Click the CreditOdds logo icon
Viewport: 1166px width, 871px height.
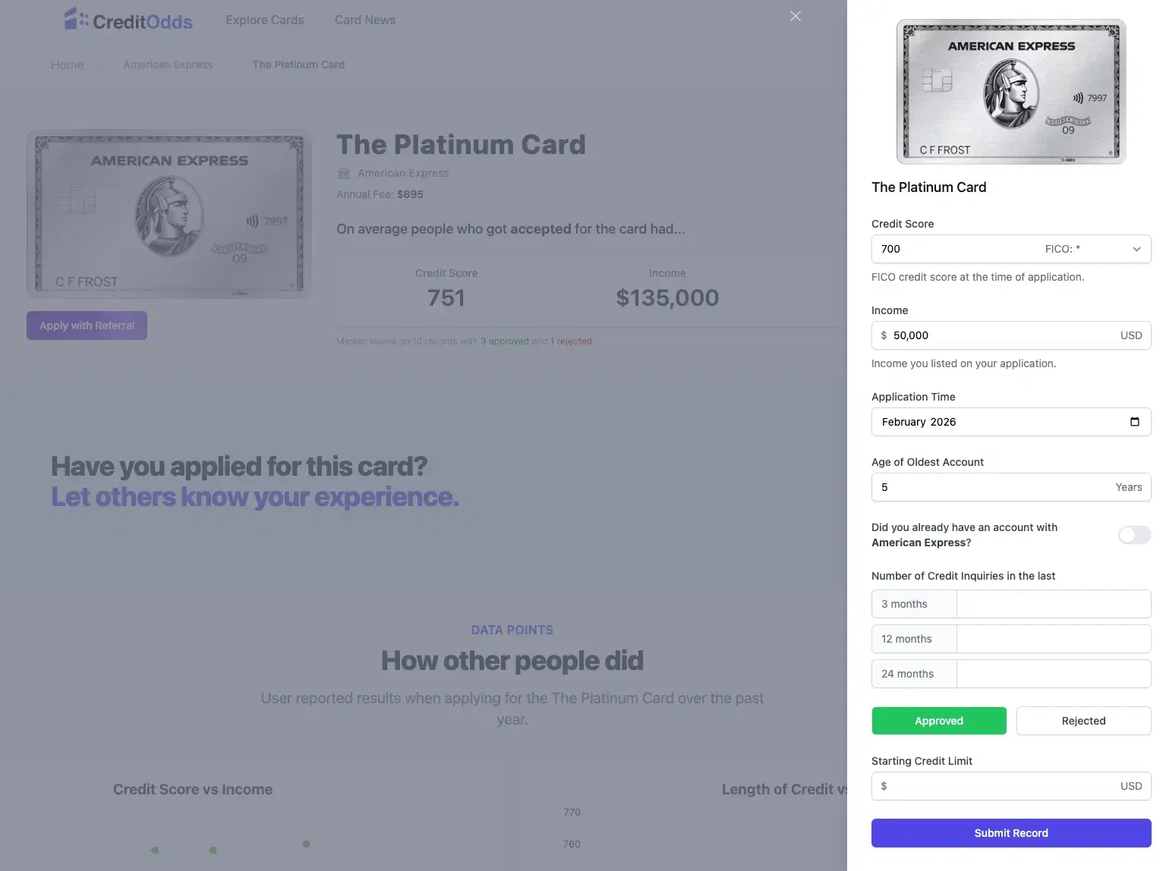76,19
